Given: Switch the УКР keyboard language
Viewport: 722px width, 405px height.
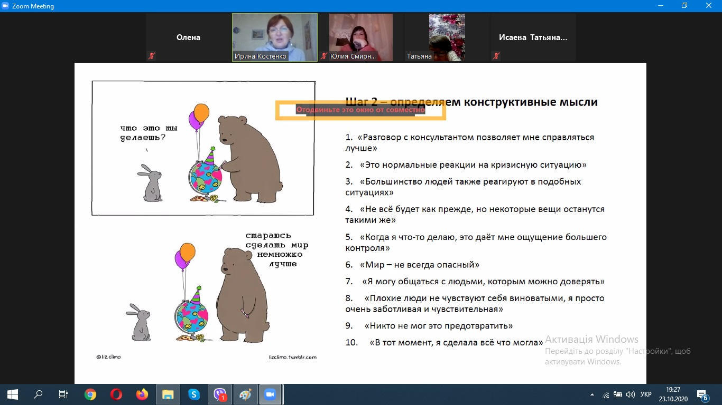Looking at the screenshot, I should 646,394.
